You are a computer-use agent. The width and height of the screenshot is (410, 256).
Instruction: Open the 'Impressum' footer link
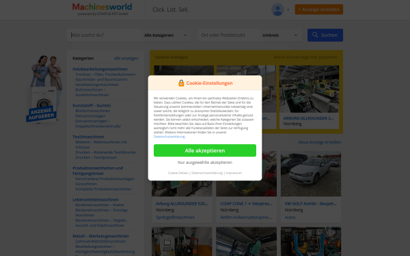coord(234,173)
